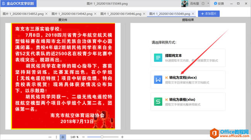Click the green S spreadsheet icon
This screenshot has height=140, width=251.
point(158,102)
